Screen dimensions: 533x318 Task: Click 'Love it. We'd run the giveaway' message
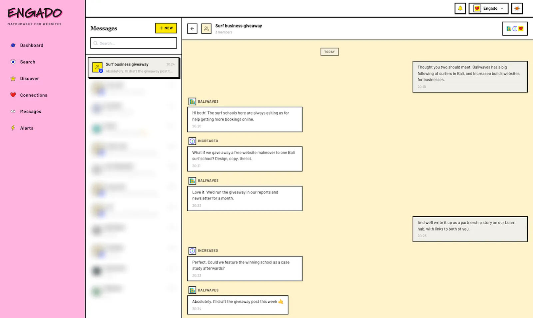[x=245, y=198]
